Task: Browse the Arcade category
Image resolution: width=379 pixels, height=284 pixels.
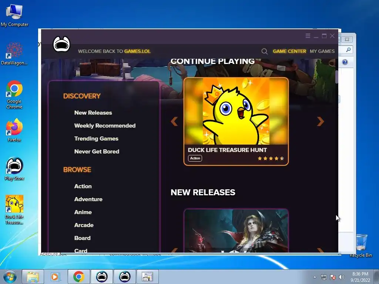Action: click(84, 225)
